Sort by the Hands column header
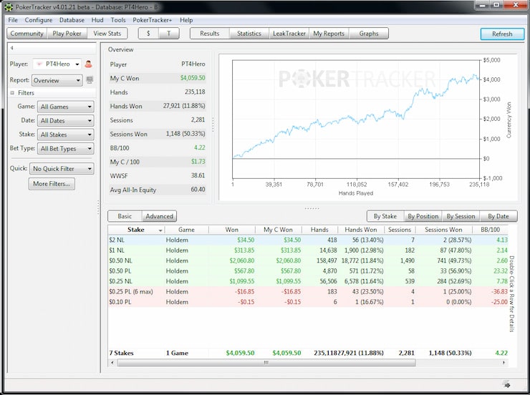The width and height of the screenshot is (530, 395). click(319, 230)
